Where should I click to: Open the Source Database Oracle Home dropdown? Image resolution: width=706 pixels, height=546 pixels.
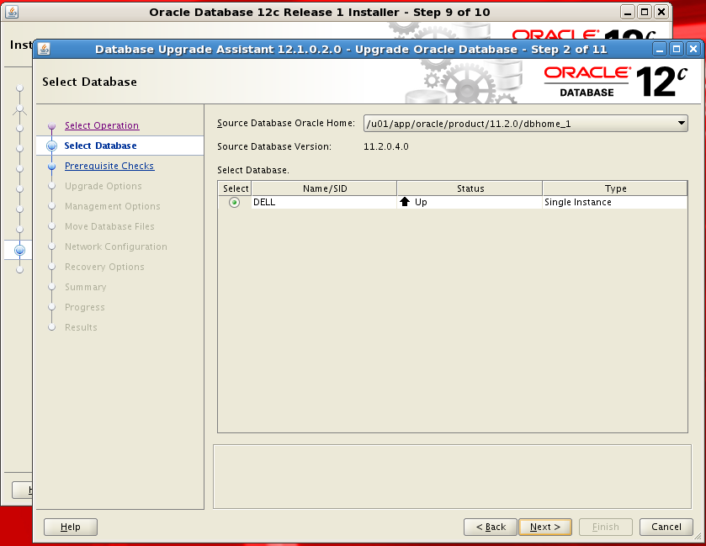tap(525, 124)
